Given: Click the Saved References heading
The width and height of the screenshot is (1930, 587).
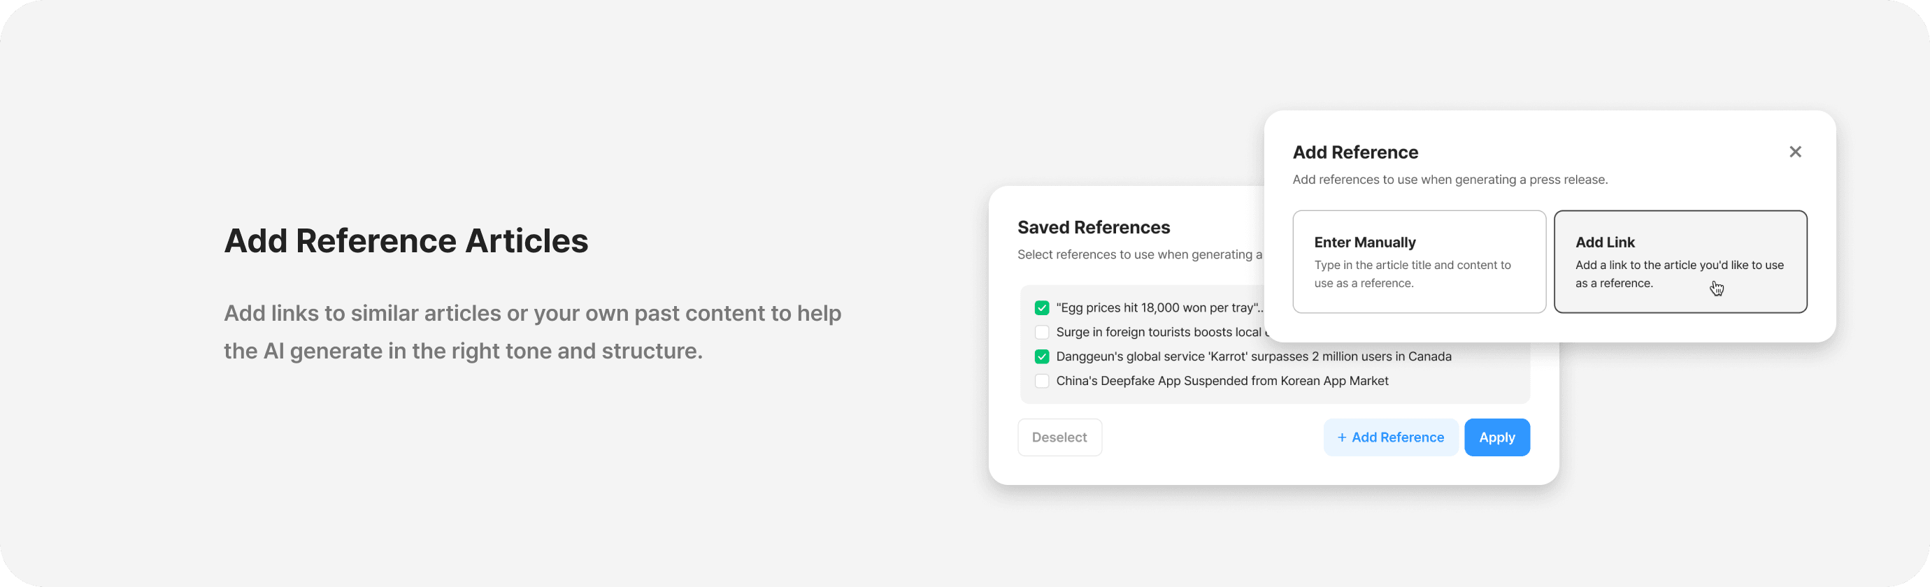Looking at the screenshot, I should coord(1093,228).
